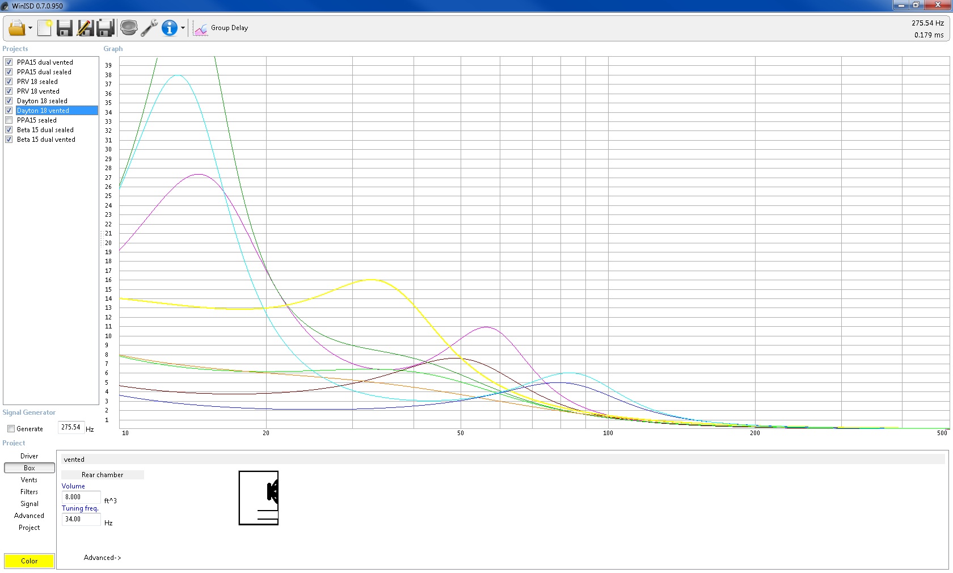Select the Beta 15 dual vented project name
Image resolution: width=953 pixels, height=573 pixels.
point(46,140)
